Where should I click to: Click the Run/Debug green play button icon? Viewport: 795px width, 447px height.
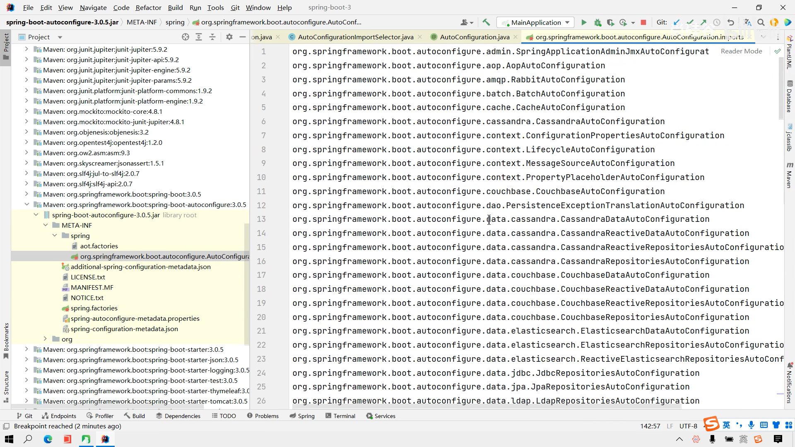(584, 22)
